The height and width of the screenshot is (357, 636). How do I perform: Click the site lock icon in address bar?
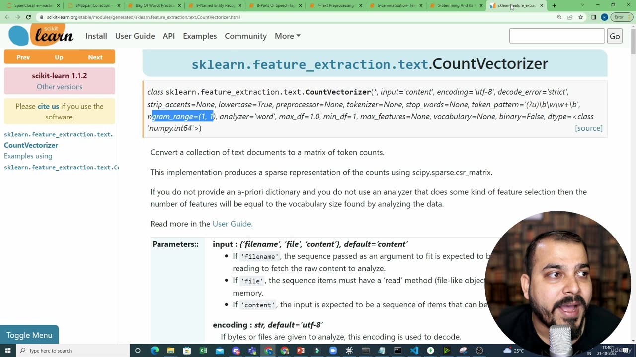pyautogui.click(x=42, y=17)
